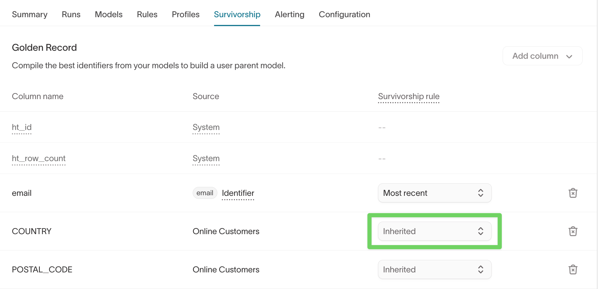The width and height of the screenshot is (598, 289).
Task: Click the Survivorship tab
Action: tap(237, 15)
